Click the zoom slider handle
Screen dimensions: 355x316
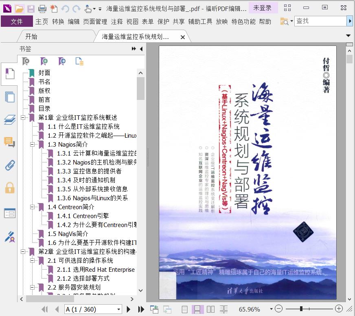coord(301,309)
